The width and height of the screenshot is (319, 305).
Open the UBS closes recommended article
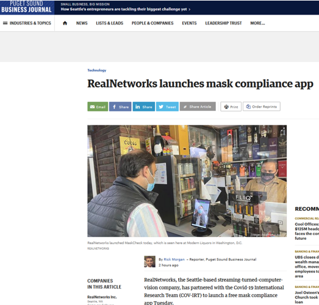(307, 267)
